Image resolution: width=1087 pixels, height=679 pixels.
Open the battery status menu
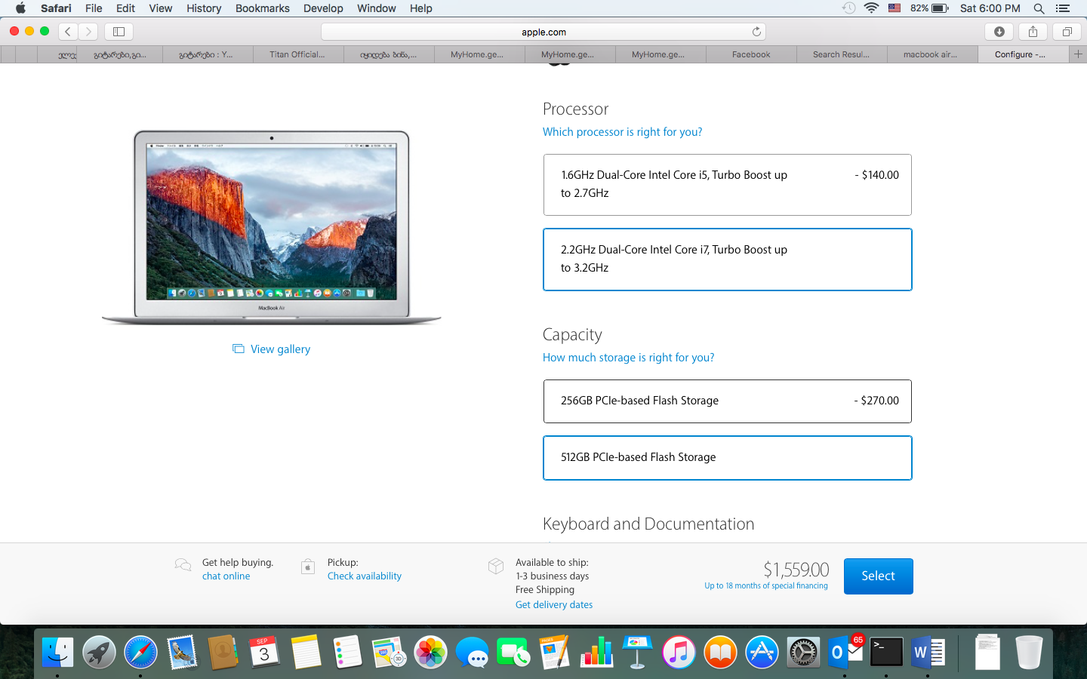click(x=929, y=8)
